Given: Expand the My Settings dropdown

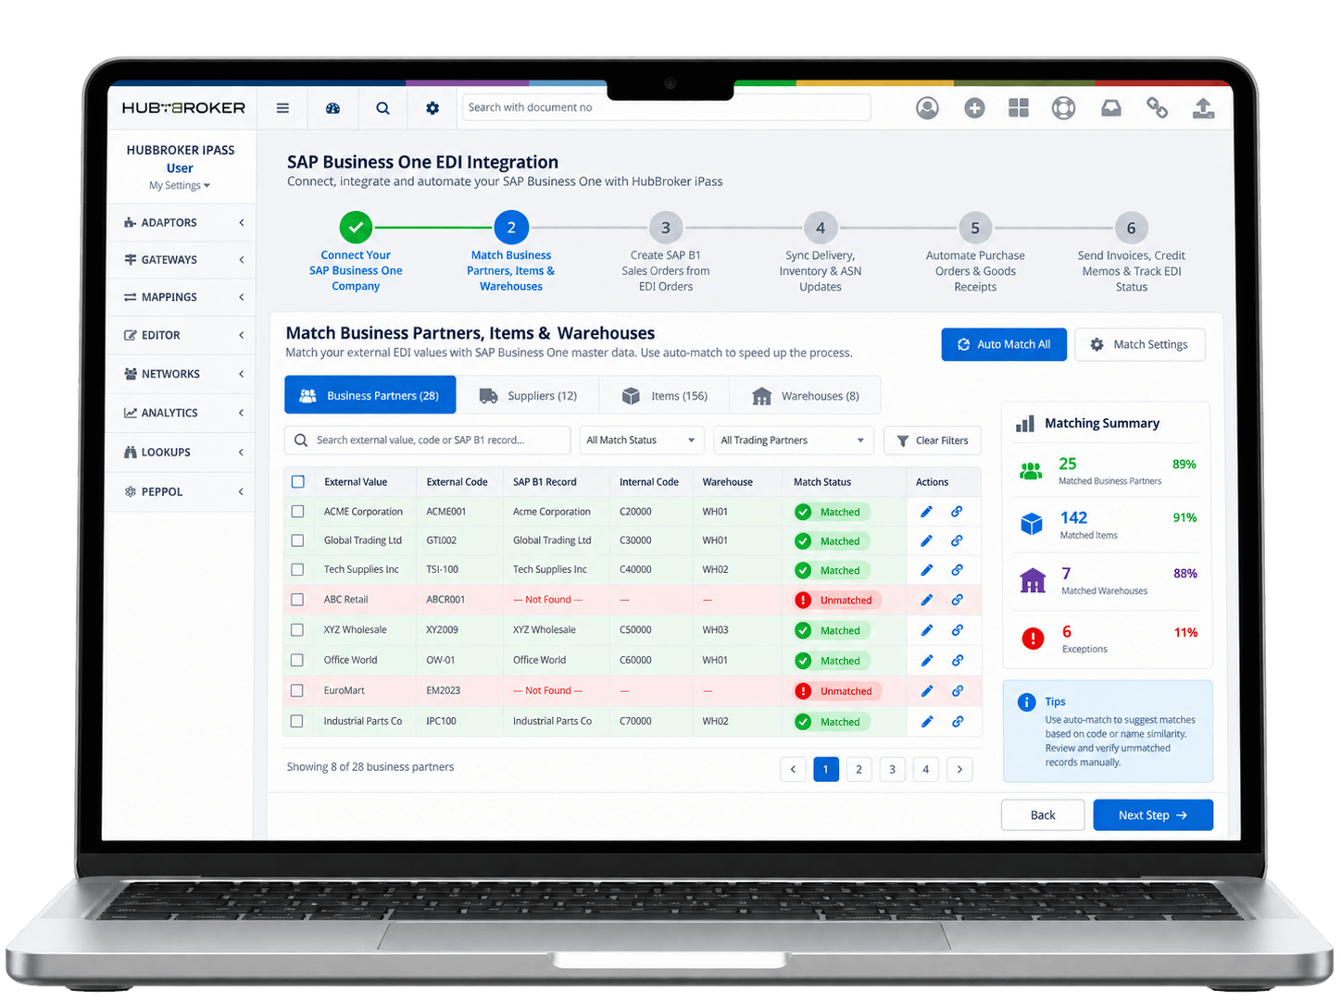Looking at the screenshot, I should (x=180, y=186).
